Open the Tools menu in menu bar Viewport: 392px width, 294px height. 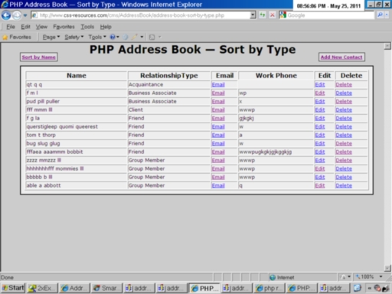(87, 27)
